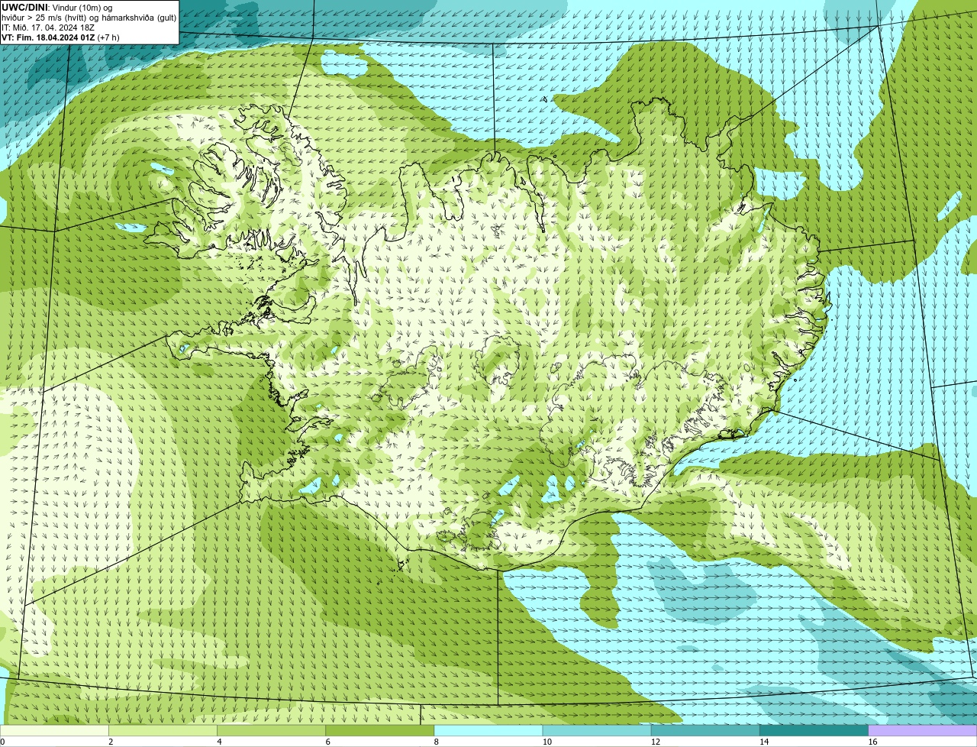
Task: Click the 'VT: Fim. 18.04.2024 01Z (+7 h)' line
Action: pos(60,37)
